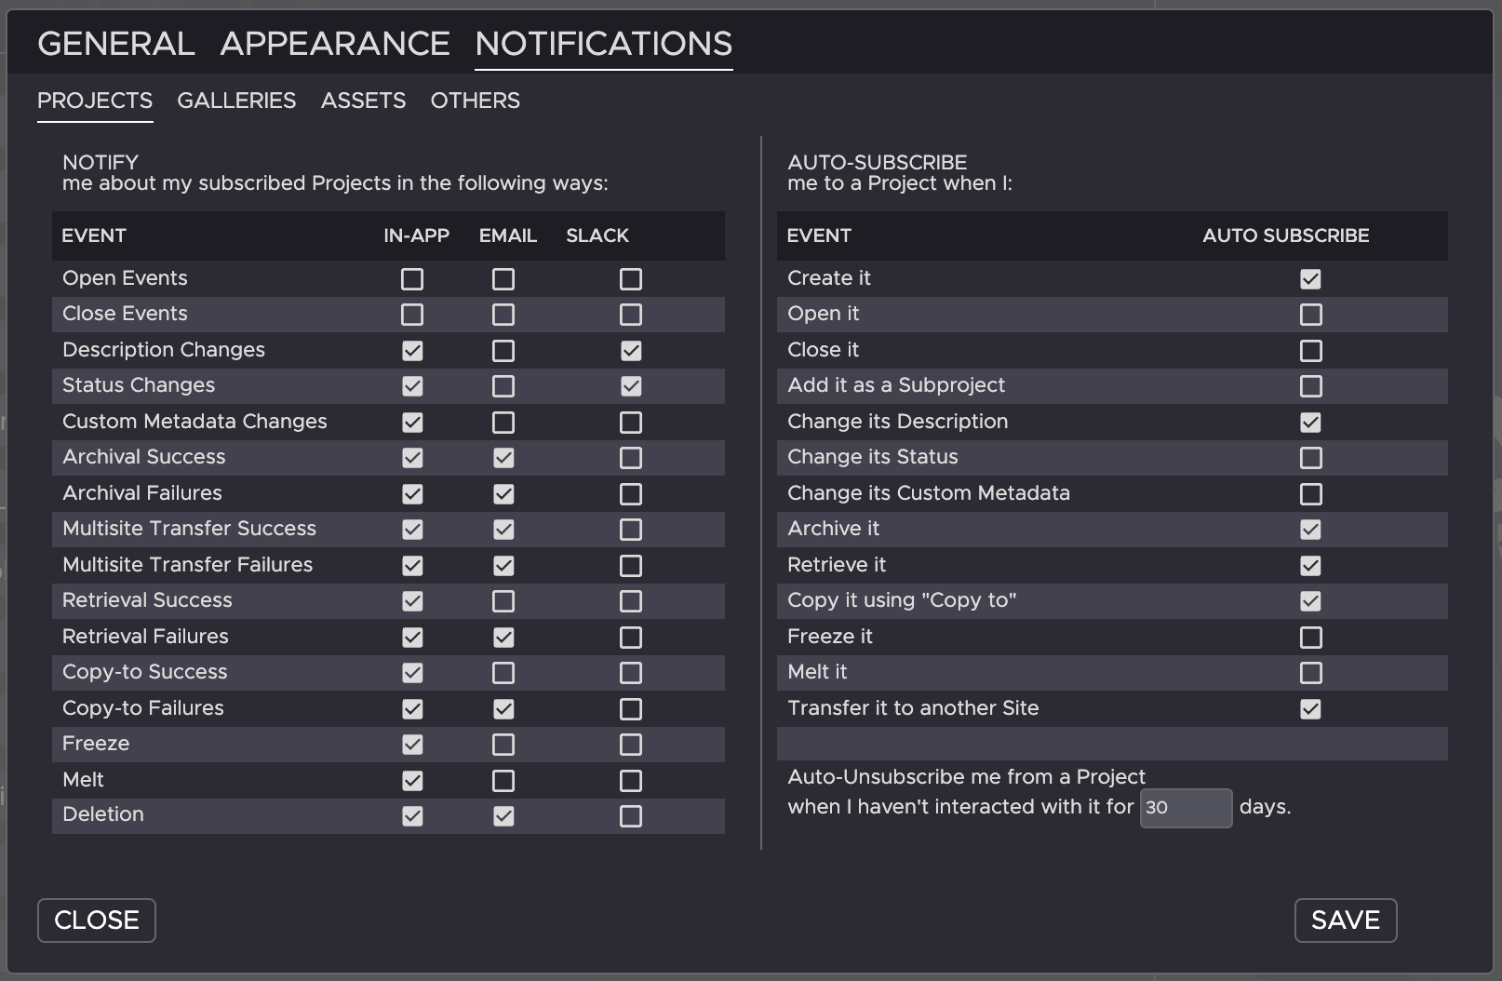The width and height of the screenshot is (1502, 981).
Task: Click the auto-unsubscribe days input field
Action: click(x=1186, y=808)
